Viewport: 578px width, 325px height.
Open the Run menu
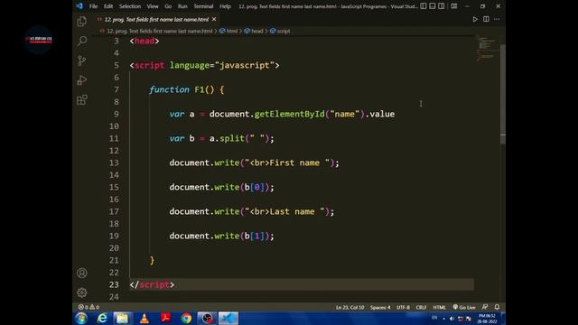182,6
